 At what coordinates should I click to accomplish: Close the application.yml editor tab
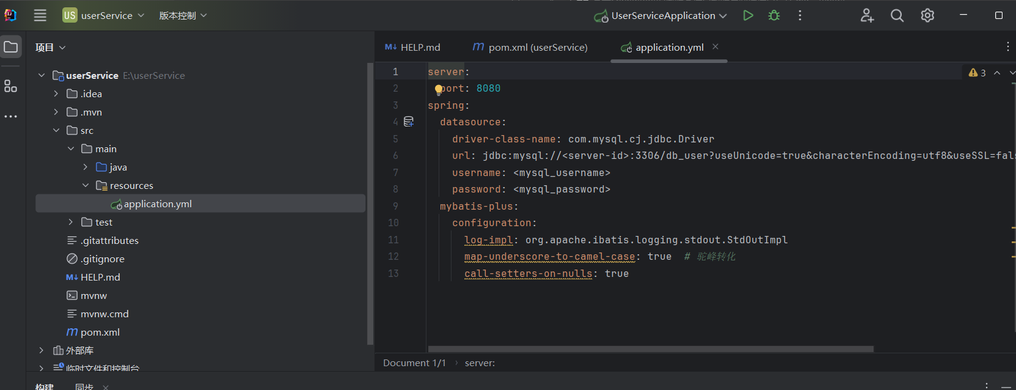[x=715, y=46]
